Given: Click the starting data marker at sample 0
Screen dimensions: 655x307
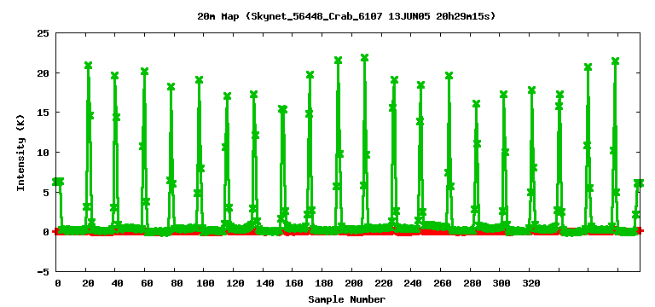Looking at the screenshot, I should (57, 182).
